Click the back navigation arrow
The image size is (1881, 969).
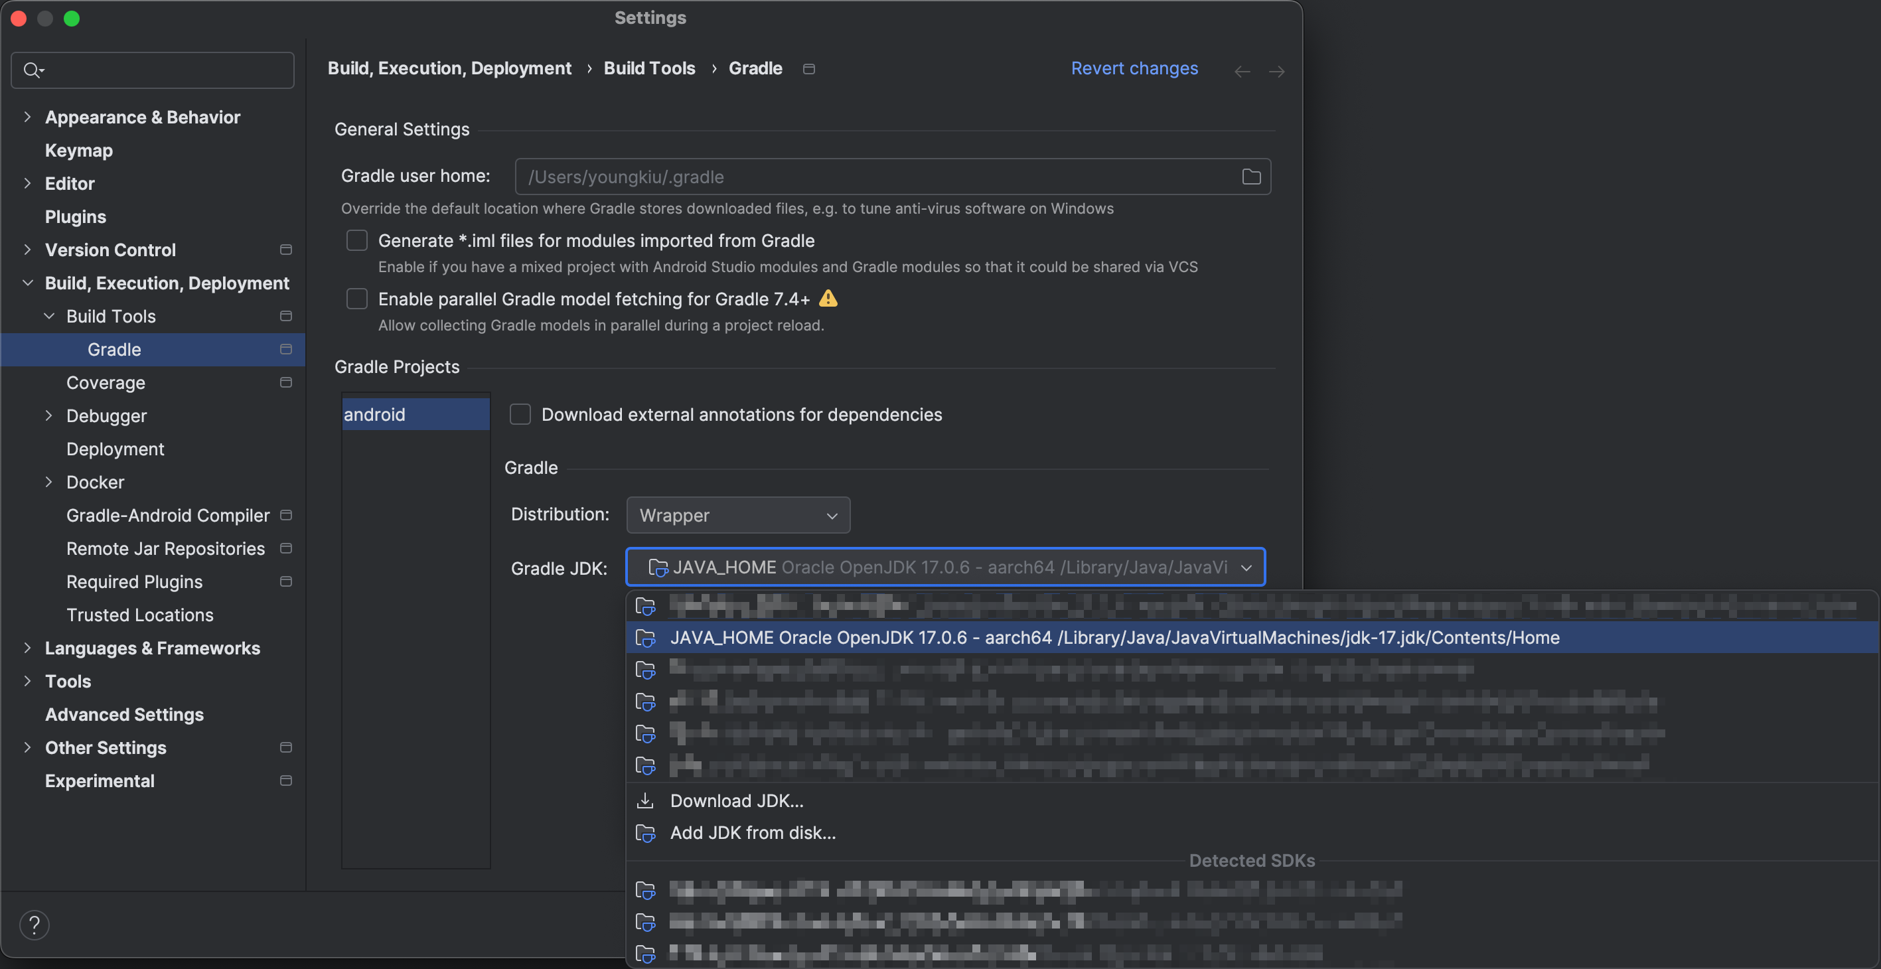click(x=1241, y=71)
